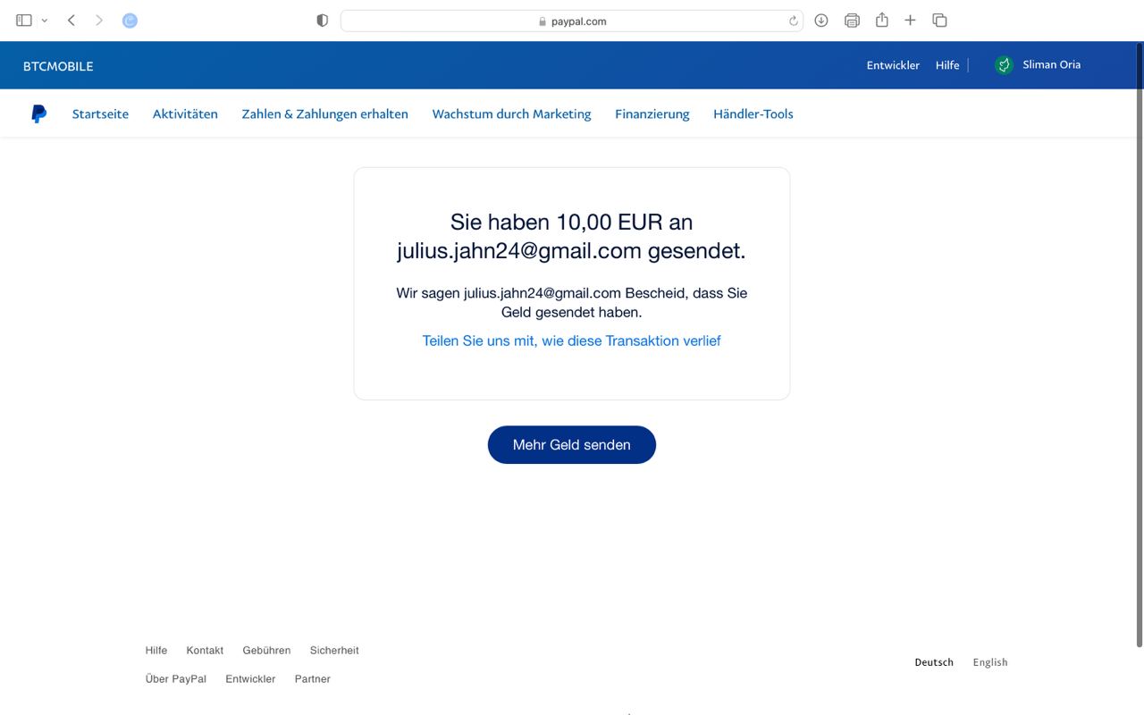Viewport: 1144px width, 715px height.
Task: Click the PayPal logo icon
Action: click(x=38, y=114)
